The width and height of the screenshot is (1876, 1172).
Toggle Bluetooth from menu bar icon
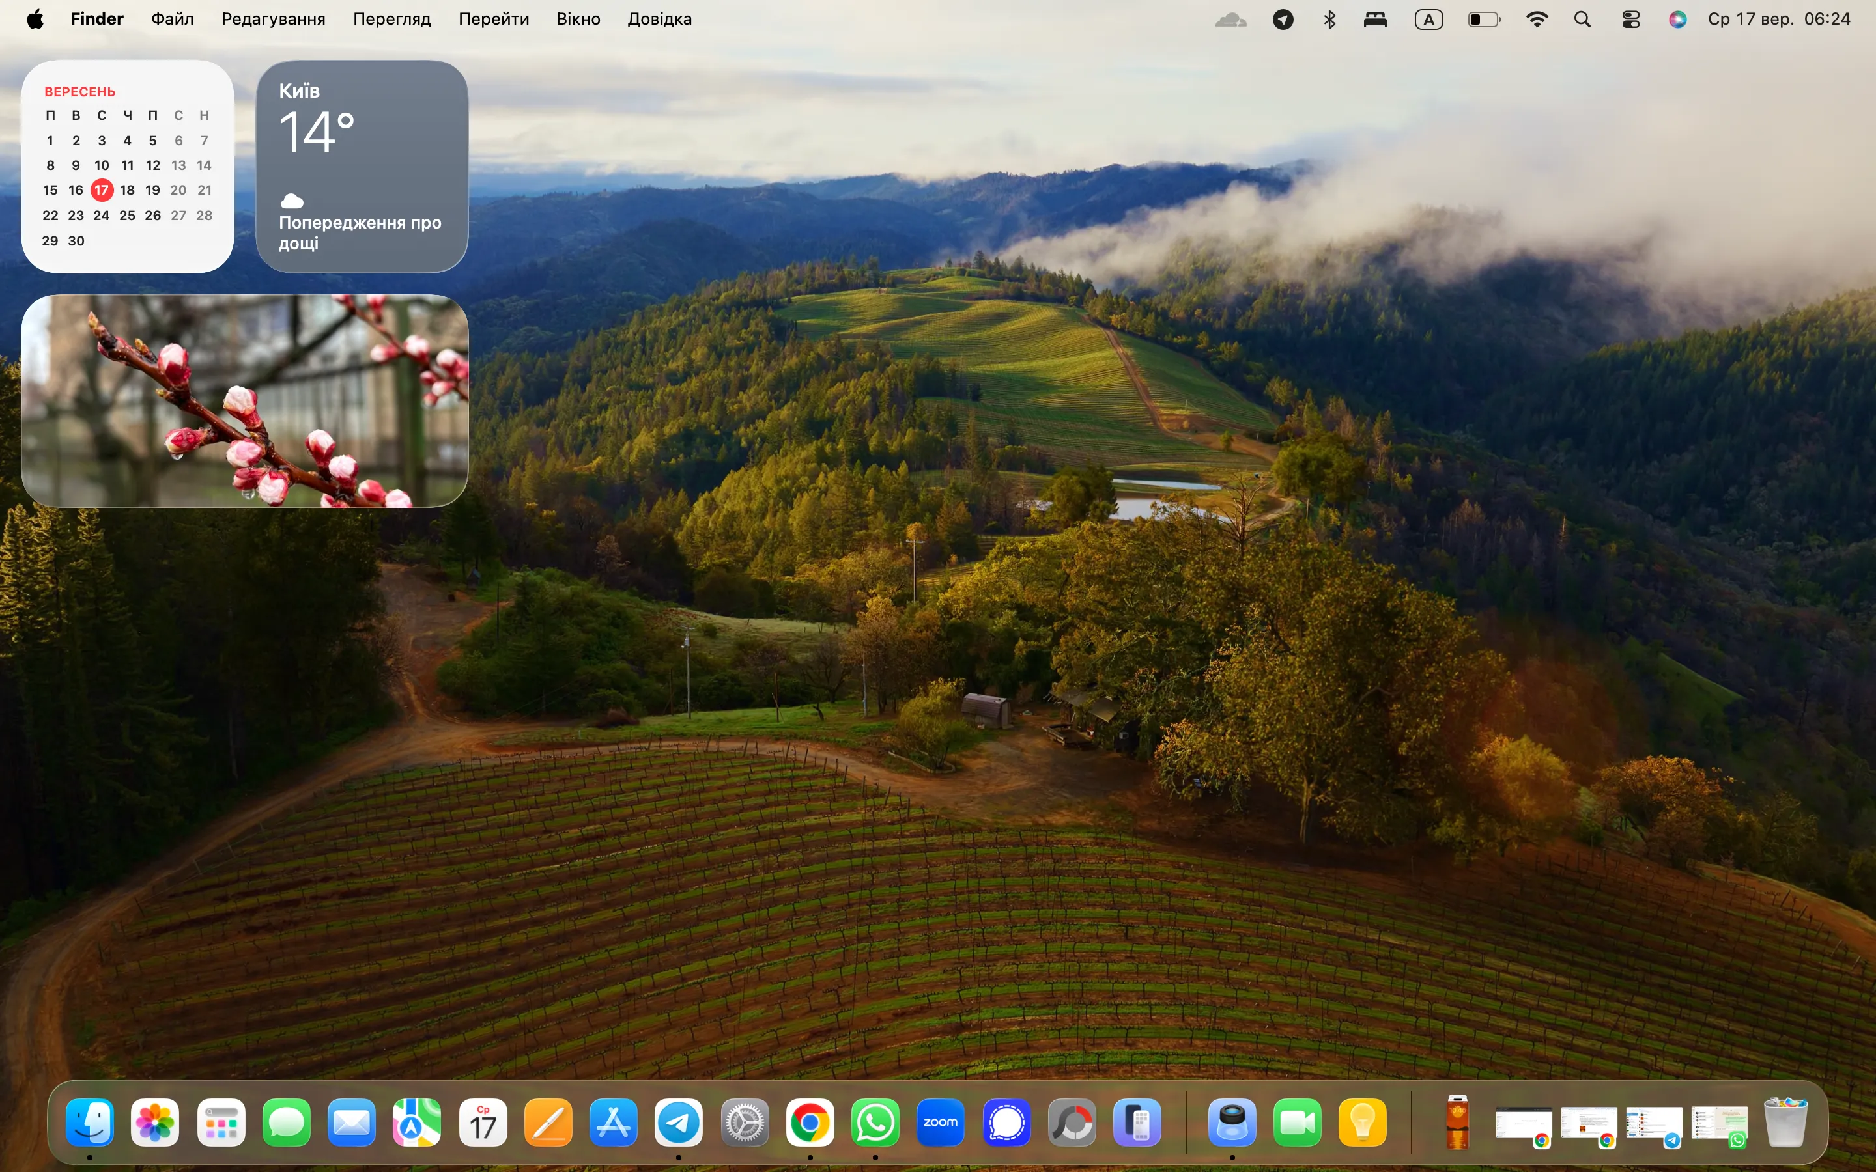pyautogui.click(x=1329, y=20)
